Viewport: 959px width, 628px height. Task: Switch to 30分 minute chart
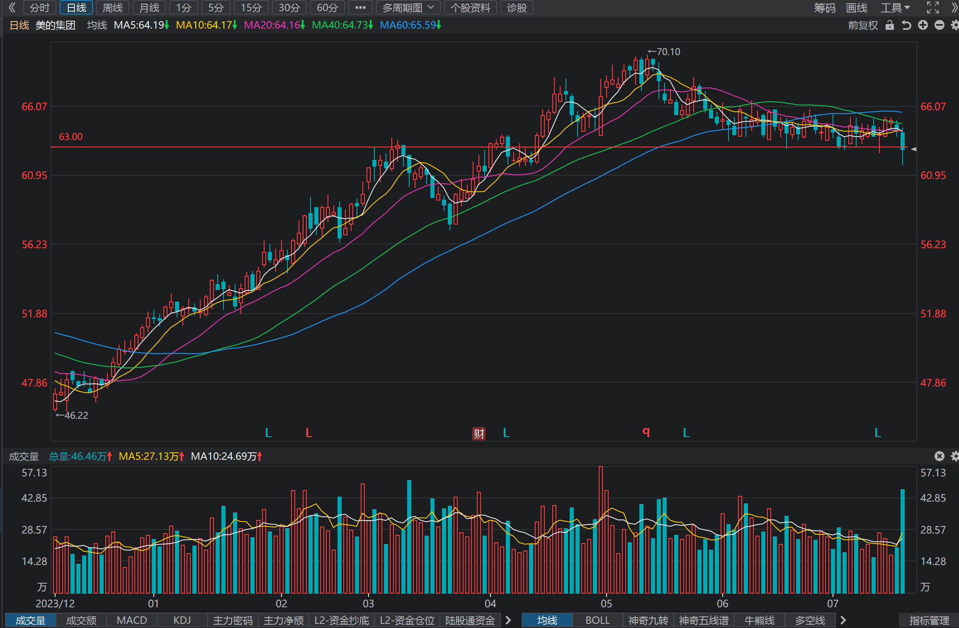[x=289, y=7]
